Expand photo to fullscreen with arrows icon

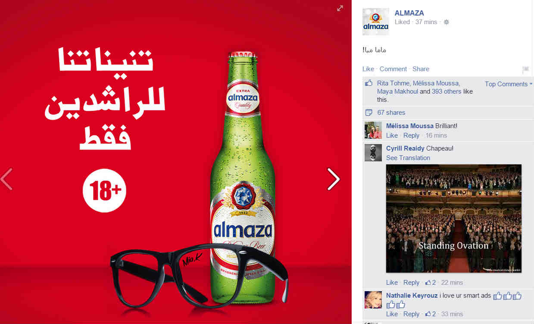tap(340, 8)
